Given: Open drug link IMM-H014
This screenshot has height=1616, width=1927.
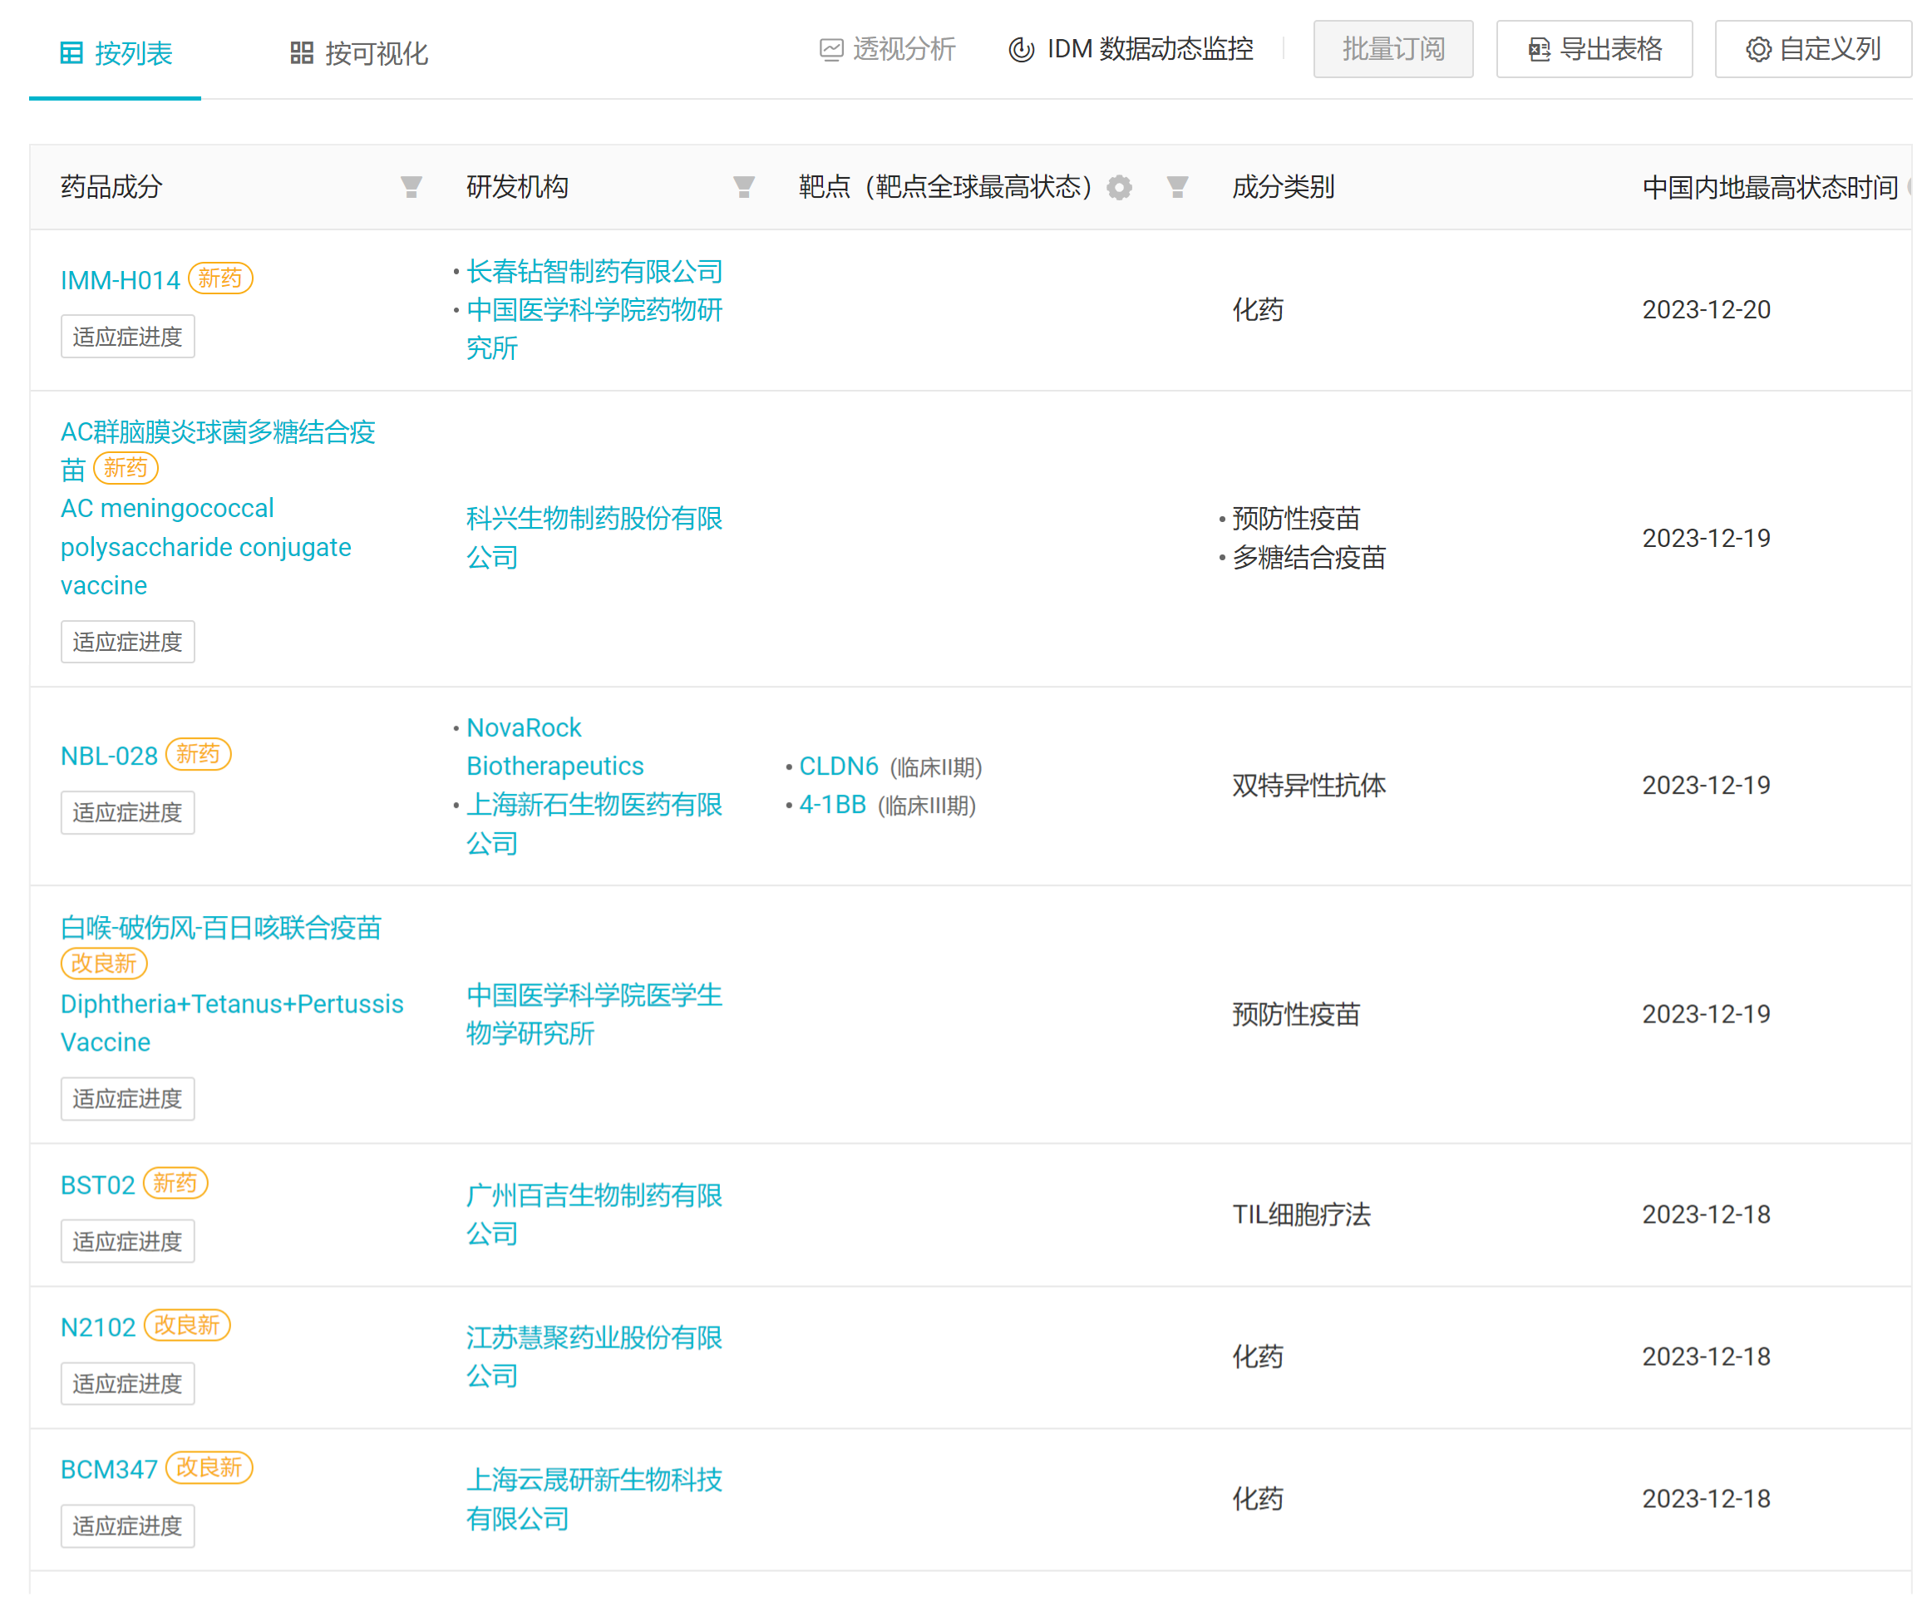Looking at the screenshot, I should 121,281.
